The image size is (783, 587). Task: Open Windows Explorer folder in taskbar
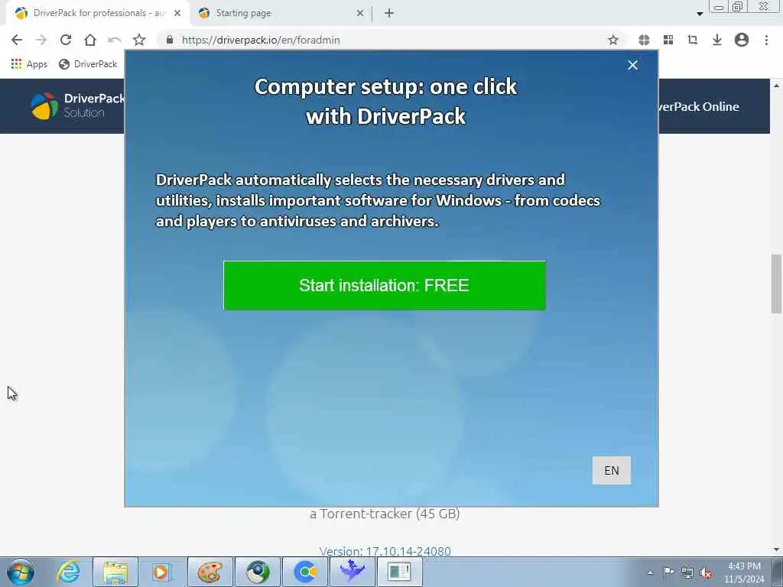115,572
